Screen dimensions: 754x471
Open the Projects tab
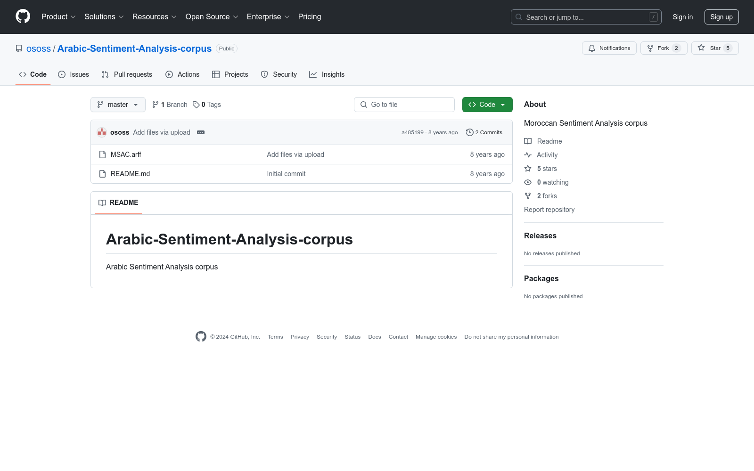(230, 74)
